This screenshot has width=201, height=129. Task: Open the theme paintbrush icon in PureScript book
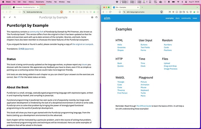point(10,17)
